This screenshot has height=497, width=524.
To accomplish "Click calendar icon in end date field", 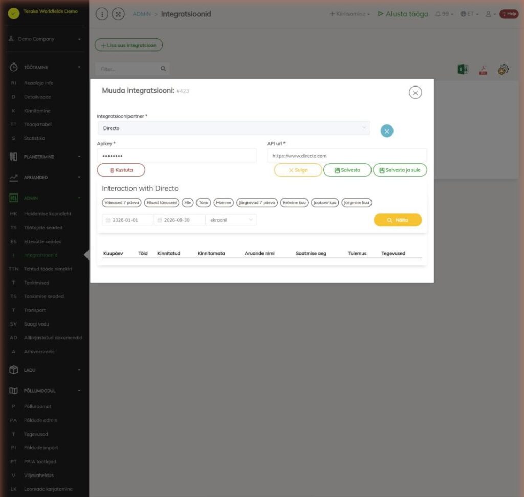I will [160, 220].
